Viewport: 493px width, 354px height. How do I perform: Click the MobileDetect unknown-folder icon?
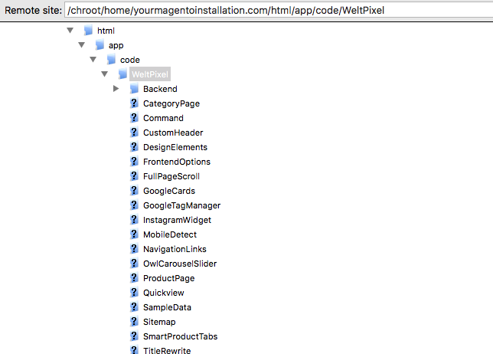click(134, 234)
